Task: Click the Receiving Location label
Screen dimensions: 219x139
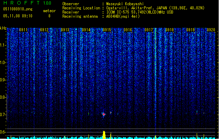Action: coord(81,8)
